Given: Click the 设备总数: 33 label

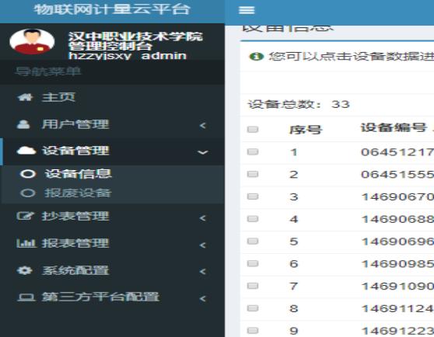Looking at the screenshot, I should click(299, 104).
